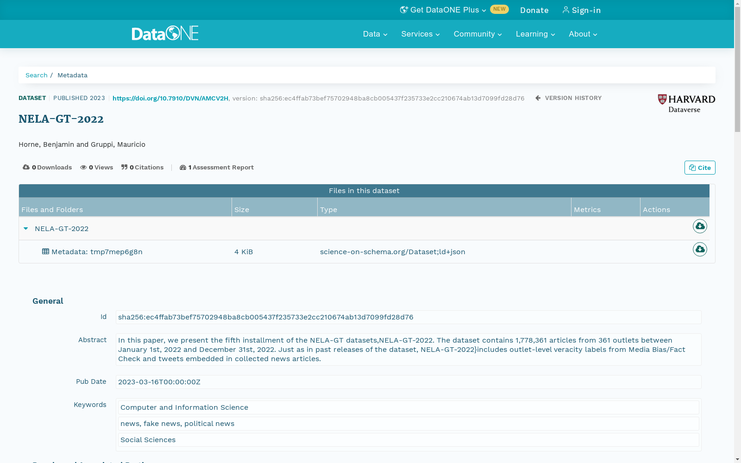Click Sign-in
The width and height of the screenshot is (741, 463).
click(x=586, y=10)
